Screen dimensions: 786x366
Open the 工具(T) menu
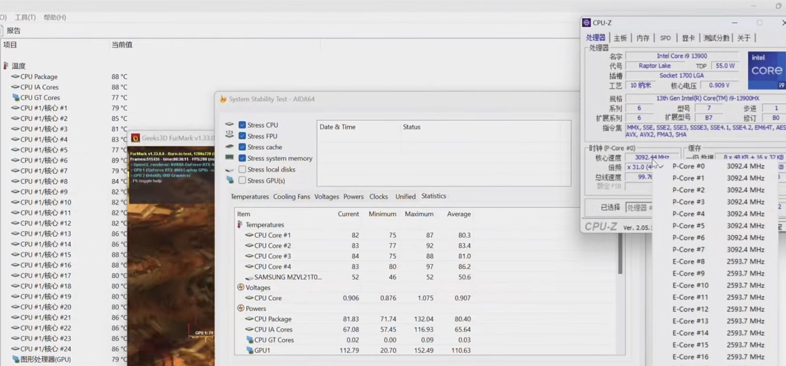[x=25, y=17]
